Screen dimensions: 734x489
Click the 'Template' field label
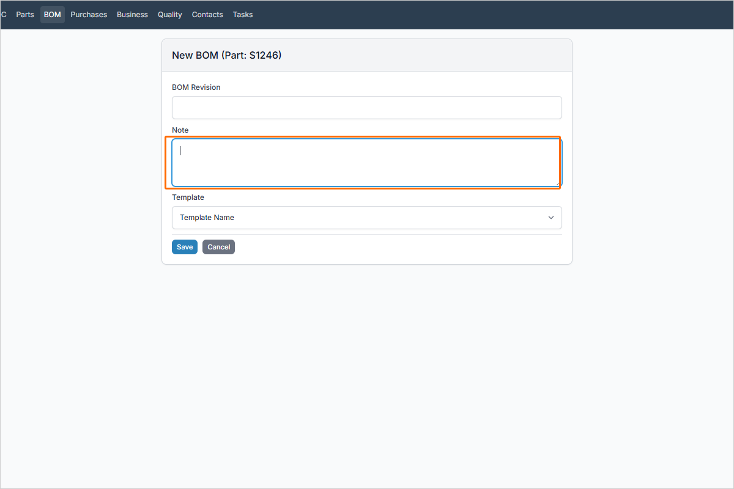click(x=188, y=197)
